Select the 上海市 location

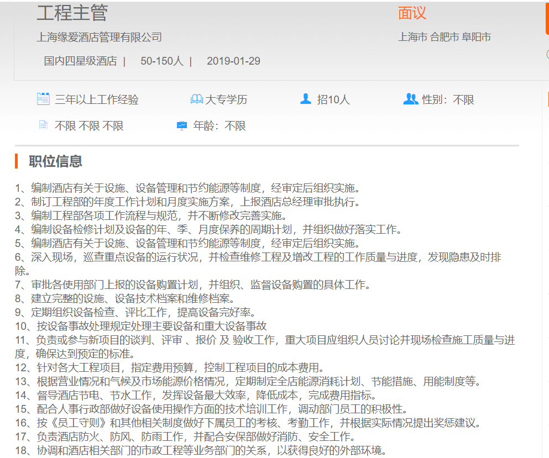click(412, 38)
